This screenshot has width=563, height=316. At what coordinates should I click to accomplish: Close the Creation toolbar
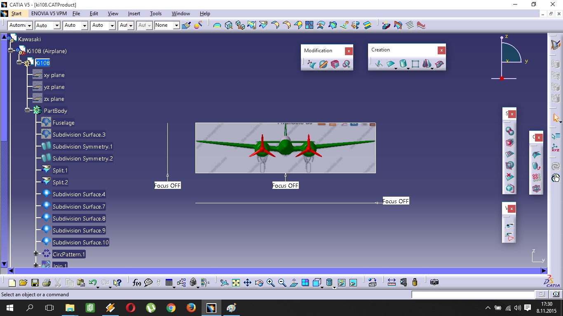tap(441, 50)
